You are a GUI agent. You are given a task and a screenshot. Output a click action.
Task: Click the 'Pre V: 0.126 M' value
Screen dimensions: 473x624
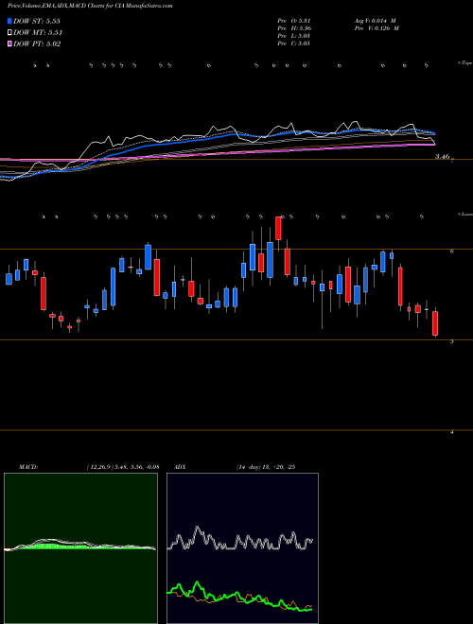point(377,28)
